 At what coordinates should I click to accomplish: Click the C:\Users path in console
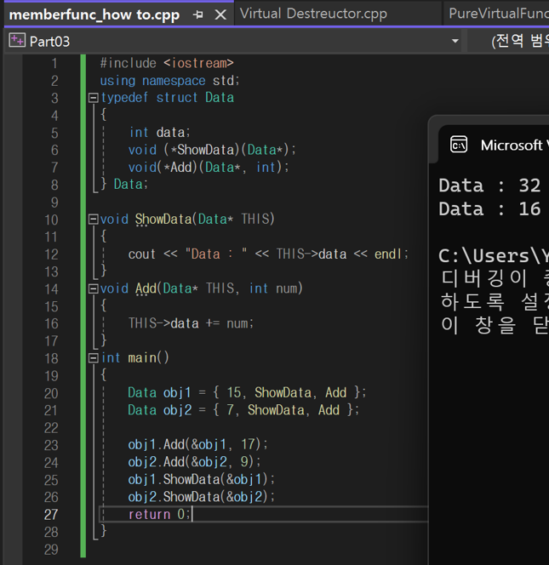tap(494, 256)
